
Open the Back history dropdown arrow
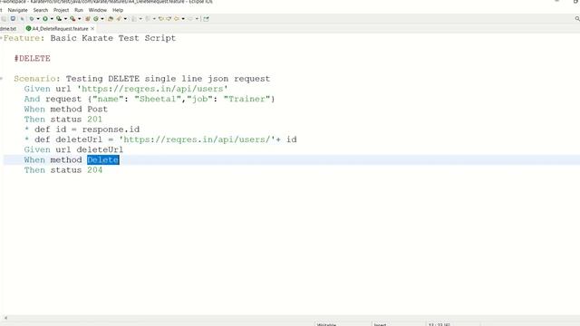tap(183, 18)
